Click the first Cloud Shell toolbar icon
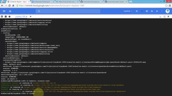The width and height of the screenshot is (172, 96). click(2, 17)
